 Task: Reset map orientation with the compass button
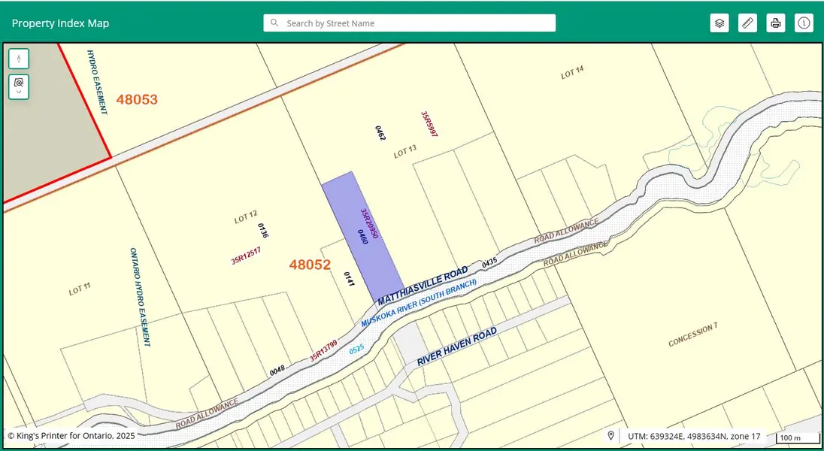[19, 59]
